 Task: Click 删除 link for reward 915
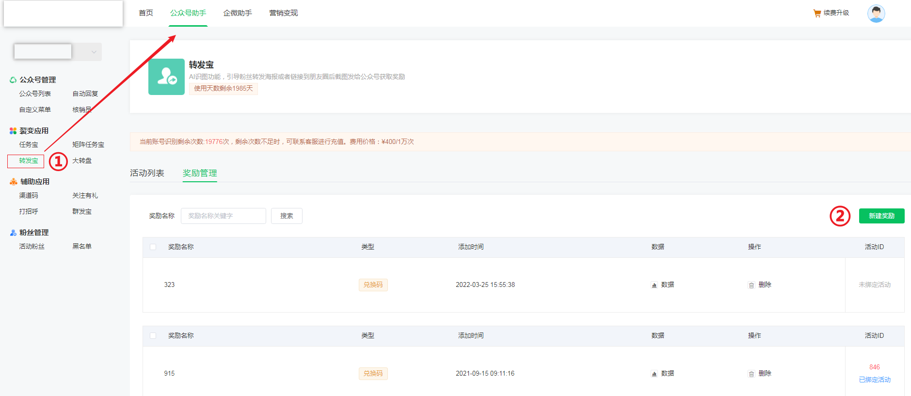click(x=765, y=374)
